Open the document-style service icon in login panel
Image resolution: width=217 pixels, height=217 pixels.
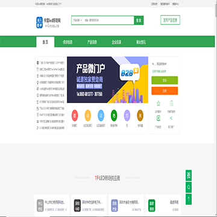pyautogui.click(x=171, y=104)
